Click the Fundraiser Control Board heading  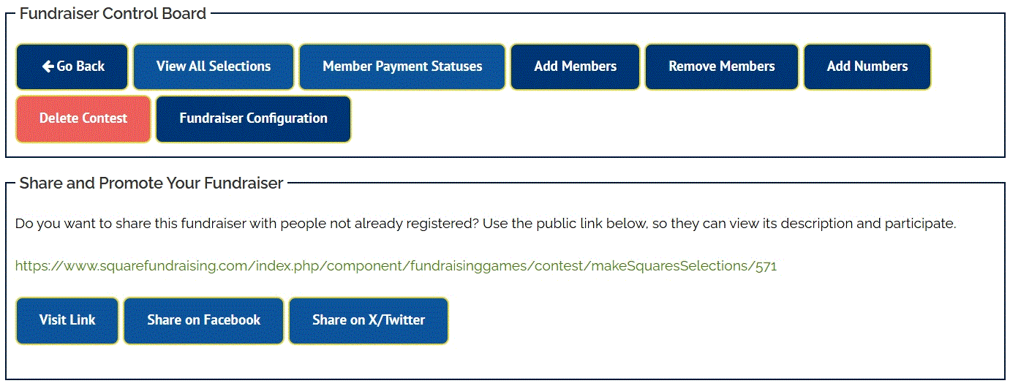[x=113, y=13]
